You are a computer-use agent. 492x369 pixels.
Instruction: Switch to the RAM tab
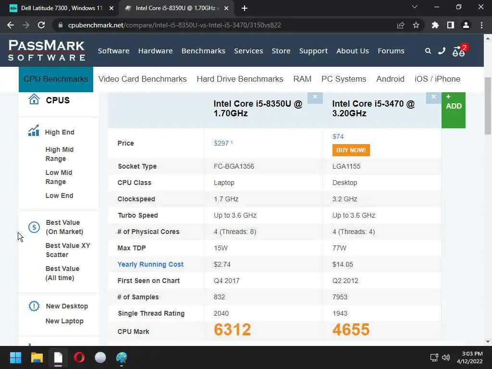click(303, 79)
